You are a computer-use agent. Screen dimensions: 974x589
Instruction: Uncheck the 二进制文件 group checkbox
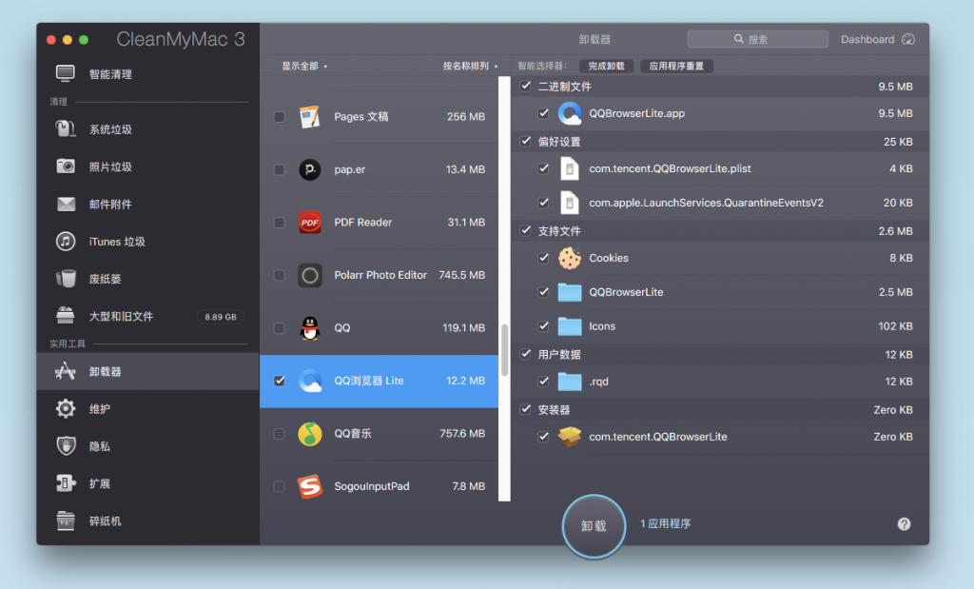coord(525,86)
